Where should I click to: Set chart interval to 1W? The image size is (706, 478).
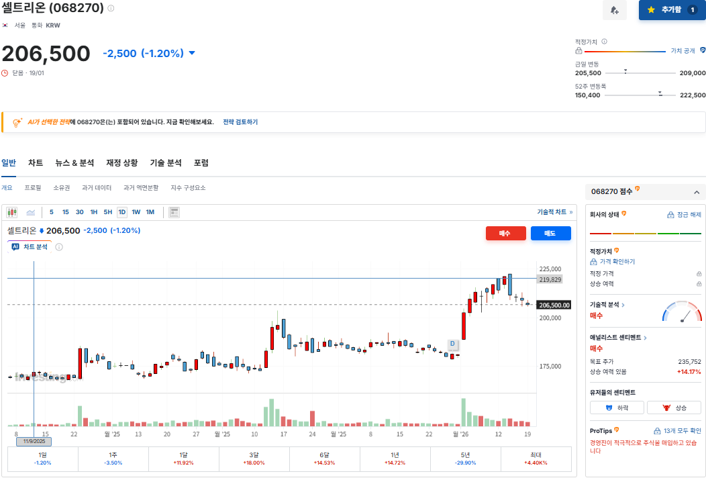(136, 212)
